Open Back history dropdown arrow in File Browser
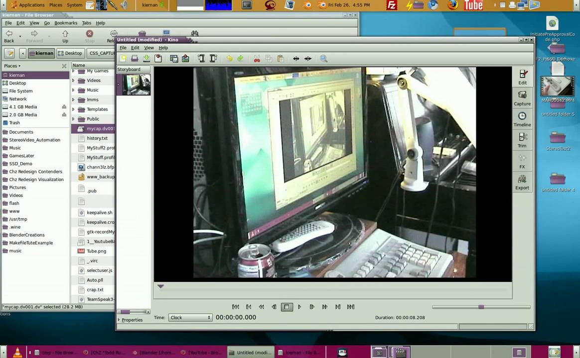 pos(20,36)
